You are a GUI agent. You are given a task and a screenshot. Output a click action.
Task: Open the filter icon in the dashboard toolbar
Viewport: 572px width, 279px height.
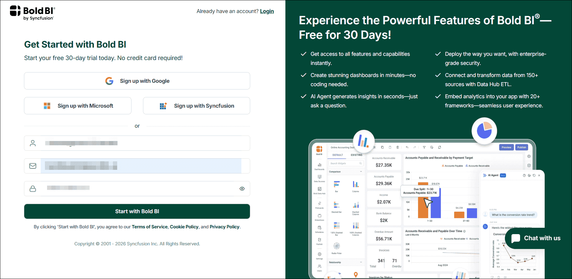(424, 147)
